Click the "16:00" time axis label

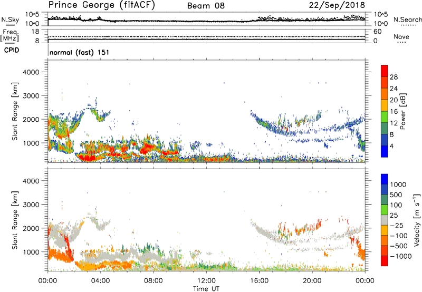click(x=259, y=281)
